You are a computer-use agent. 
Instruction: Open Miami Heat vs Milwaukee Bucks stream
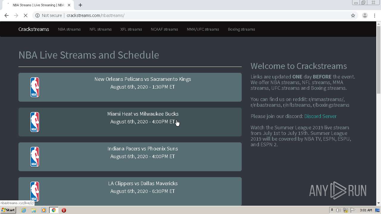pos(130,122)
